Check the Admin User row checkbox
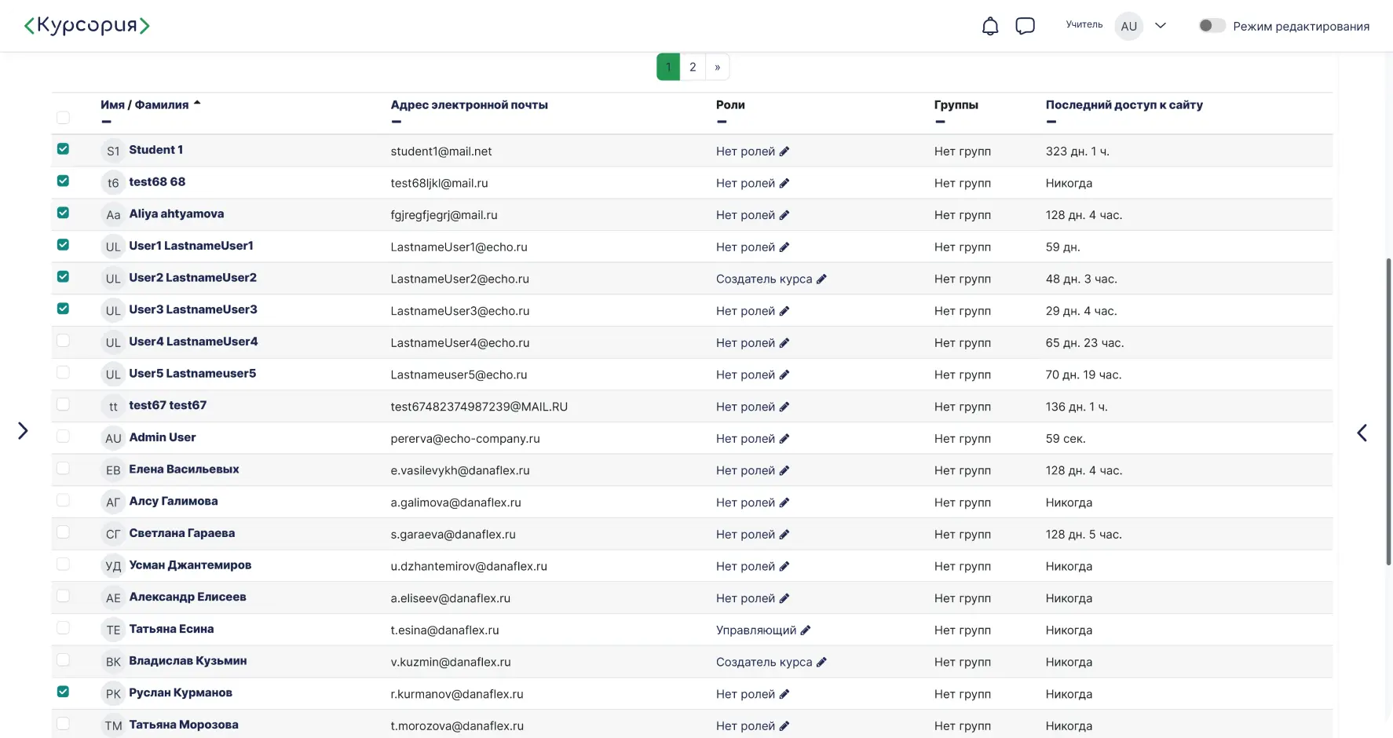Image resolution: width=1393 pixels, height=738 pixels. pos(63,437)
